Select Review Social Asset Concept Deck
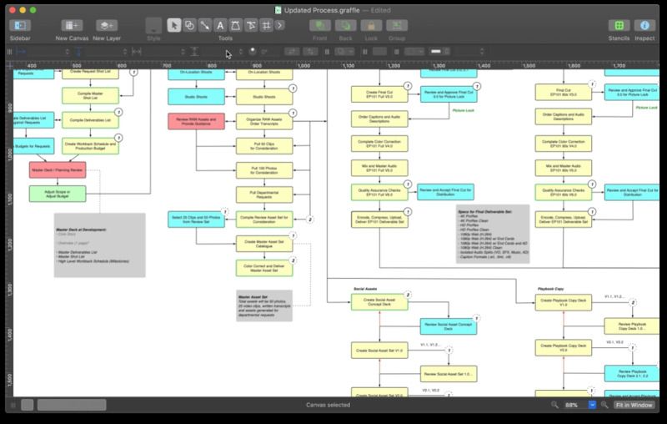The image size is (667, 424). pos(449,326)
